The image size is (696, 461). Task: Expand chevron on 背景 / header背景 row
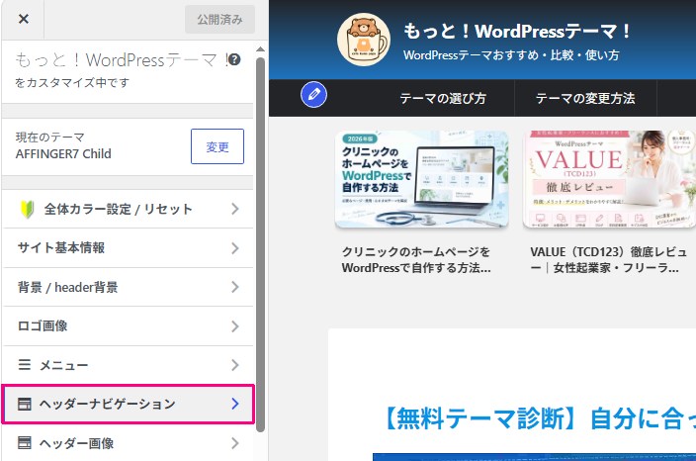pyautogui.click(x=235, y=287)
